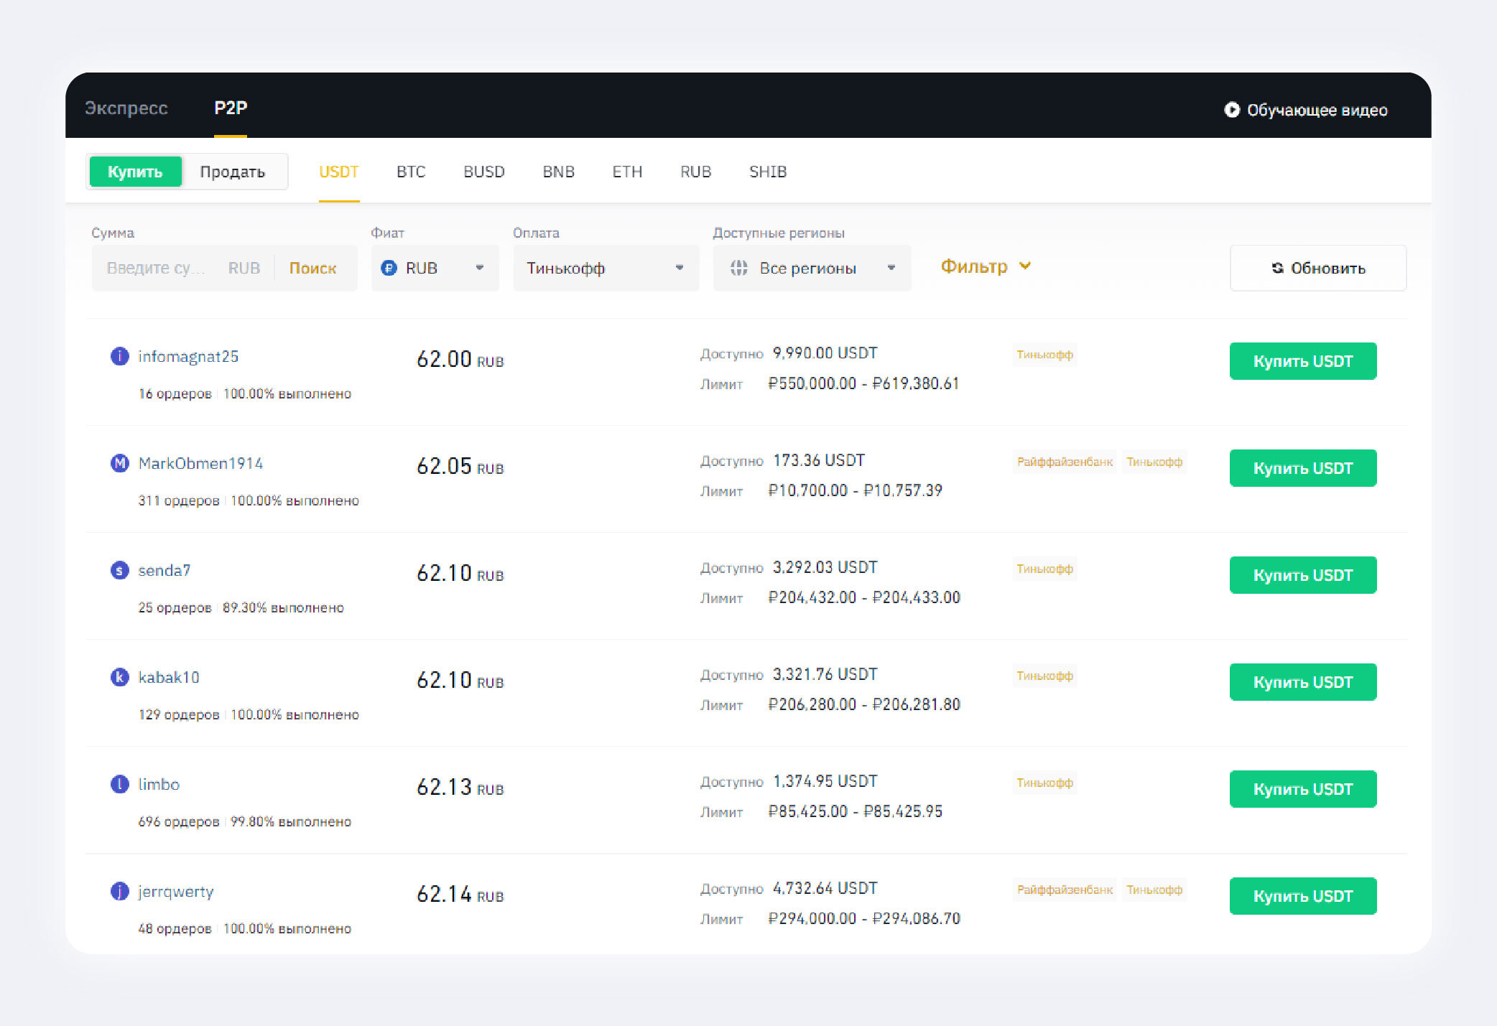Click limbo's avatar icon
This screenshot has width=1497, height=1026.
tap(119, 784)
